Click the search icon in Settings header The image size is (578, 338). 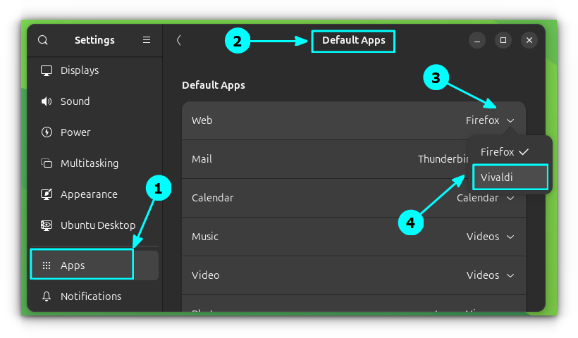(x=43, y=40)
